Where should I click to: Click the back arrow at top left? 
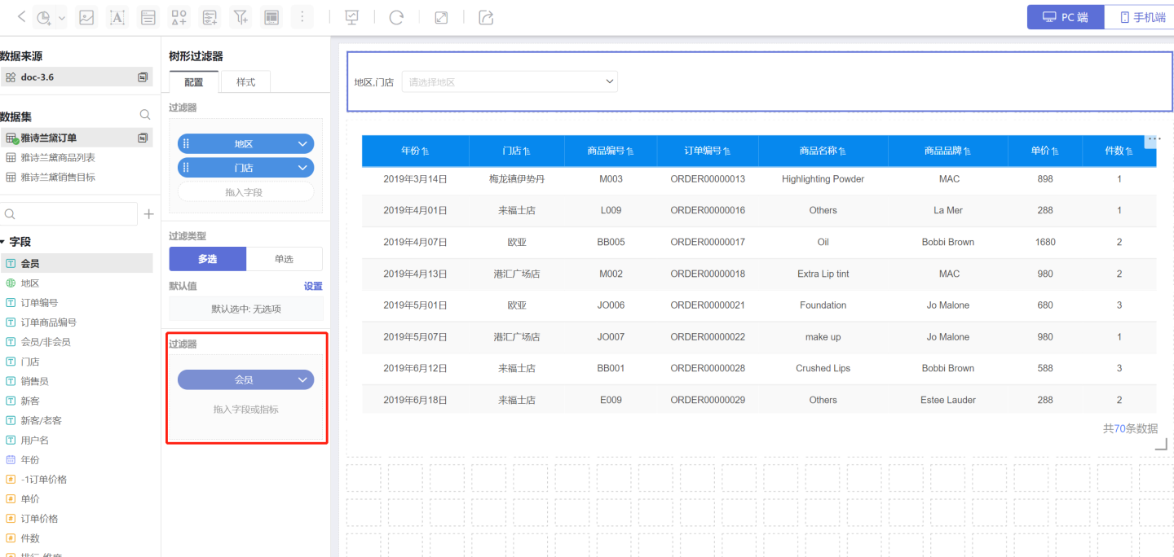21,17
